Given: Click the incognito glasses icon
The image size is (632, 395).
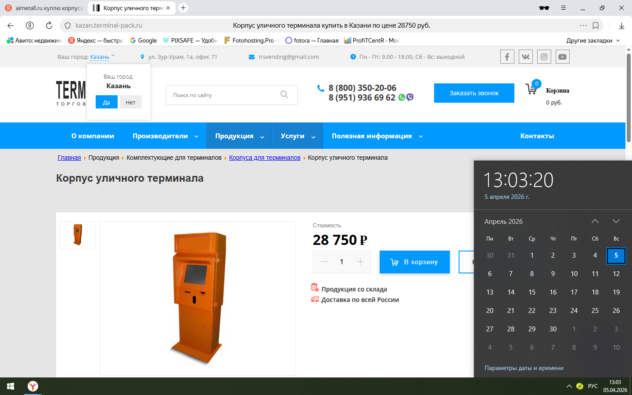Looking at the screenshot, I should (x=544, y=8).
